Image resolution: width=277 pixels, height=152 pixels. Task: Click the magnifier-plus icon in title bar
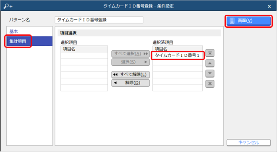pos(8,6)
